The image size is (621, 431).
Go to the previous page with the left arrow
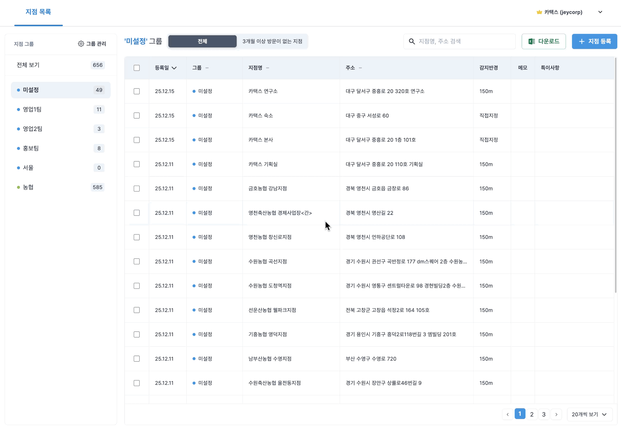pyautogui.click(x=508, y=414)
